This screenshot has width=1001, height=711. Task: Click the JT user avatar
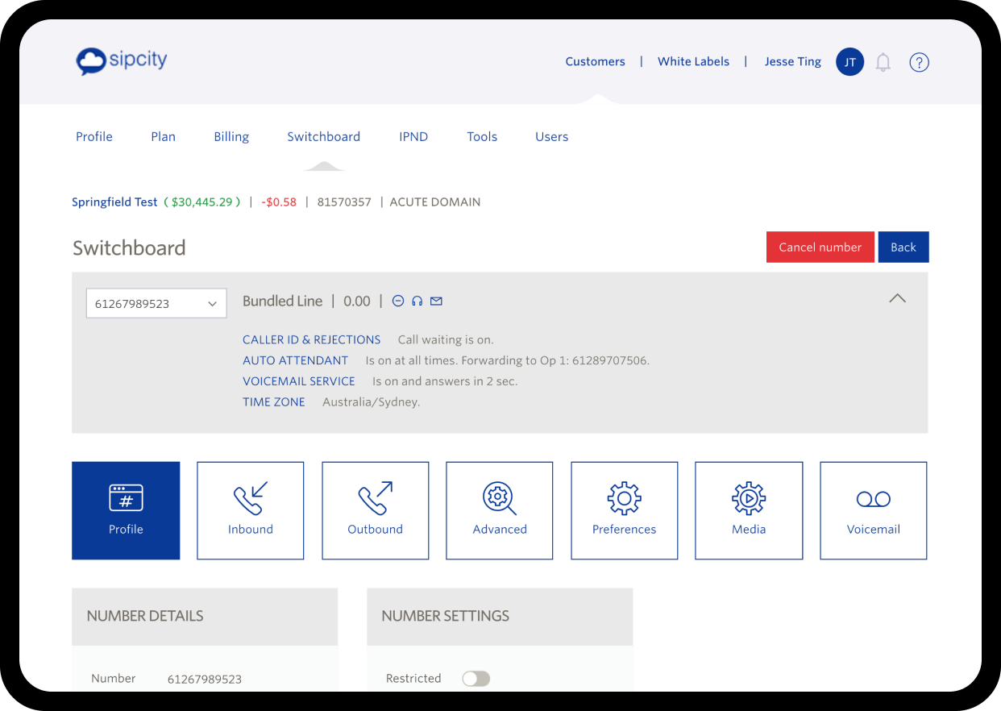tap(849, 62)
